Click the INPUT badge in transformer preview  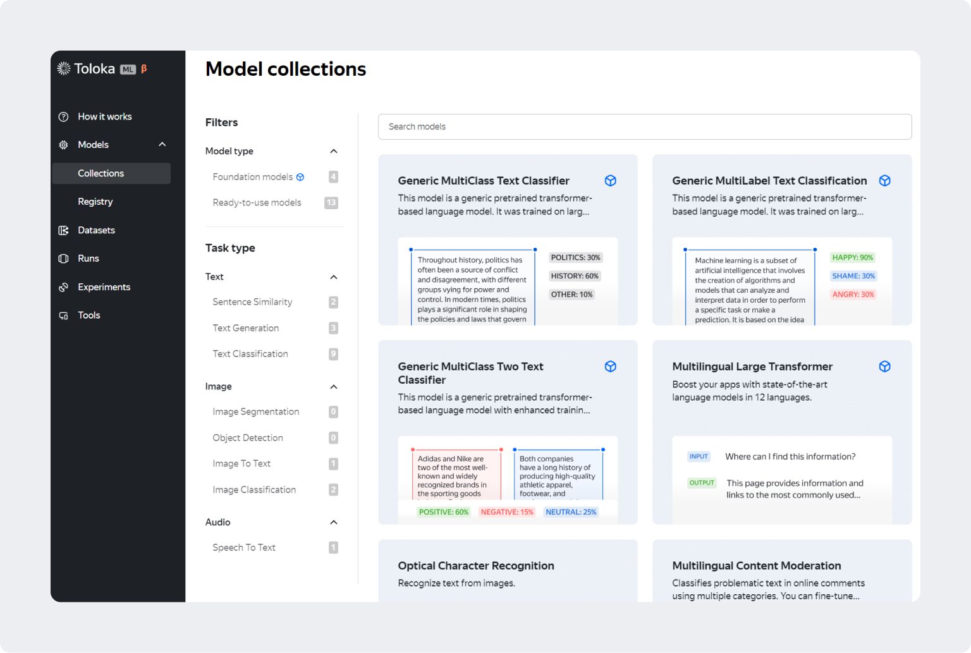pyautogui.click(x=699, y=456)
